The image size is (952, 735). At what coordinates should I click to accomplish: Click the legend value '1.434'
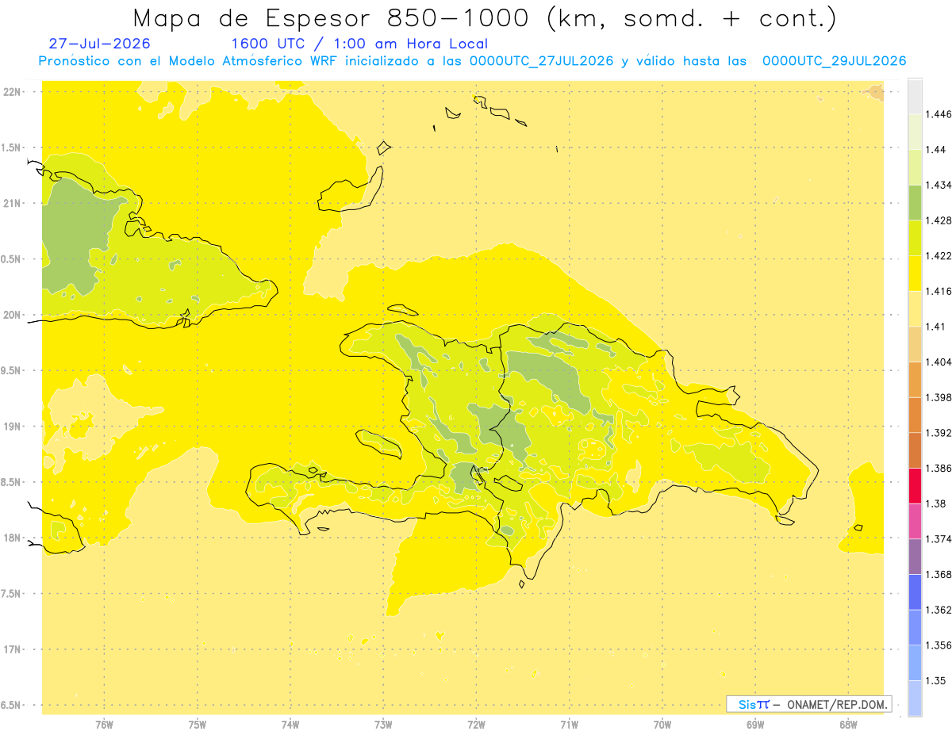pos(939,186)
